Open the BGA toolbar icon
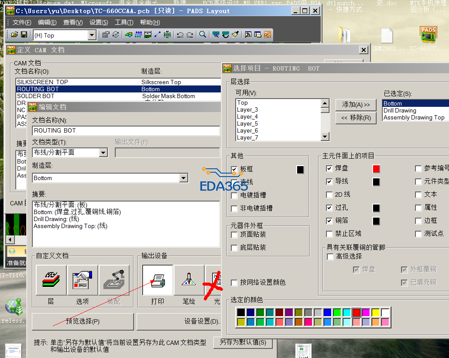The height and width of the screenshot is (358, 449). [167, 35]
